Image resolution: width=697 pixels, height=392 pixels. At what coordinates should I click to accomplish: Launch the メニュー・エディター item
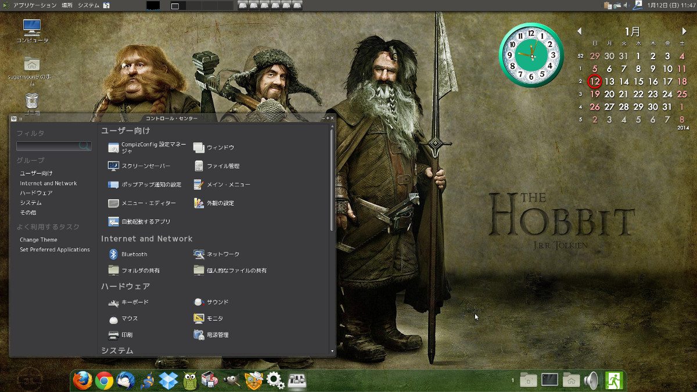(x=142, y=203)
